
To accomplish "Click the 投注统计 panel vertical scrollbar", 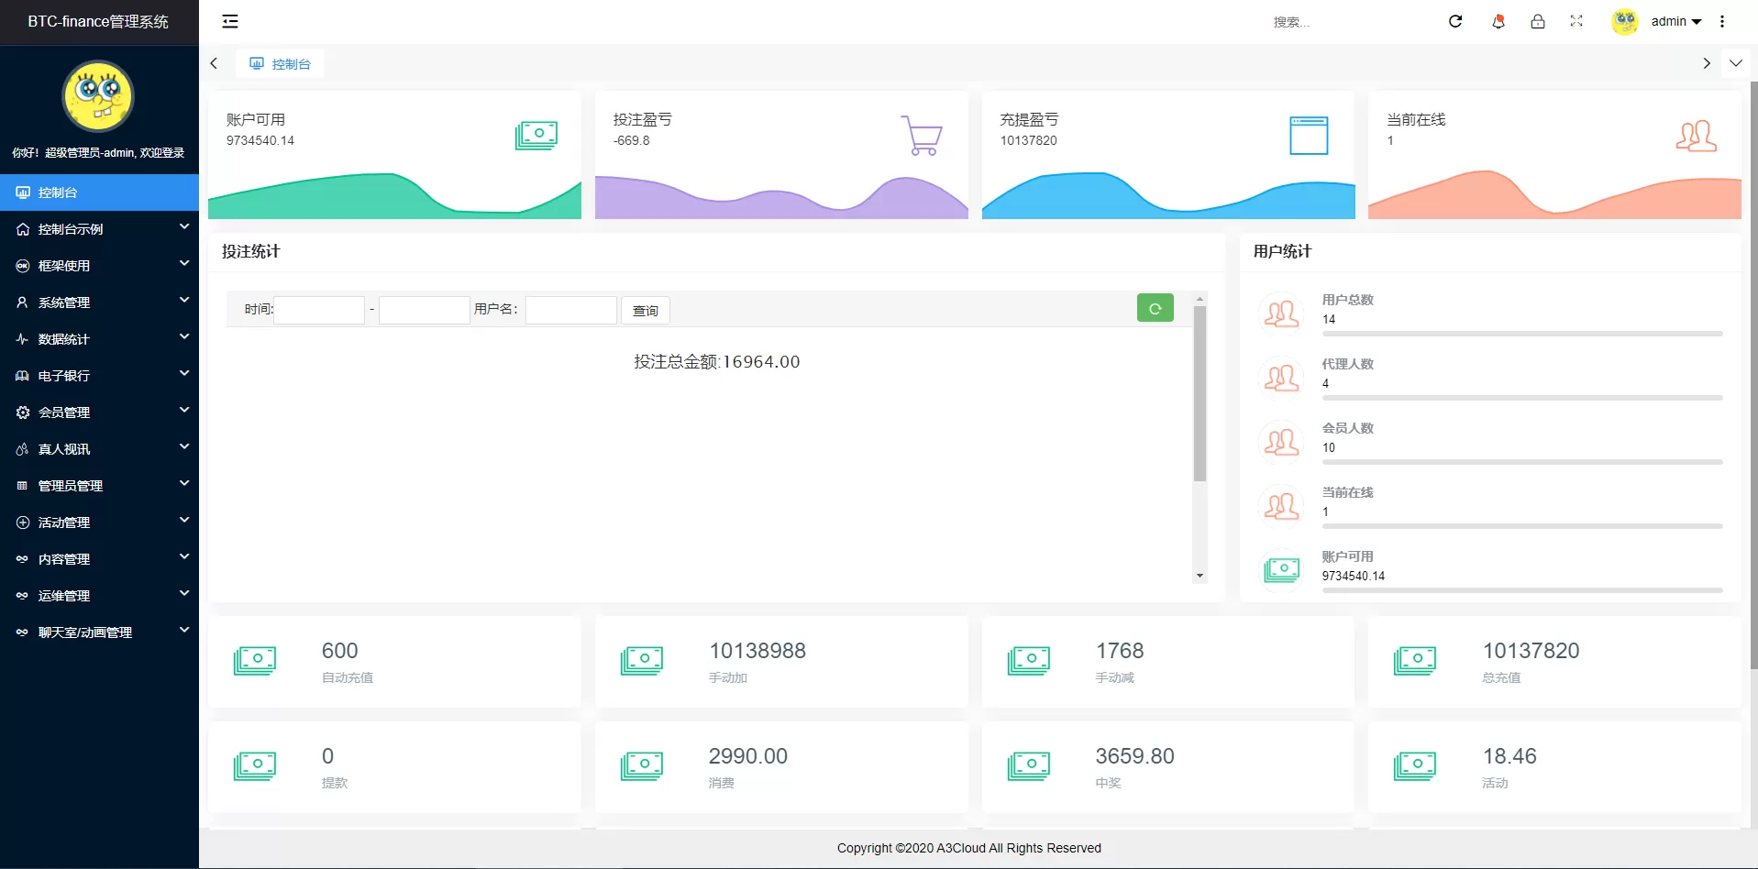I will [x=1200, y=394].
